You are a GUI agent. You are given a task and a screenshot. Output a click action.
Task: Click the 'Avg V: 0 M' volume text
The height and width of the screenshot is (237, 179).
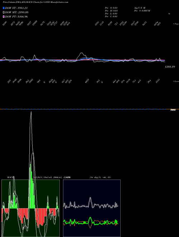(x=140, y=8)
